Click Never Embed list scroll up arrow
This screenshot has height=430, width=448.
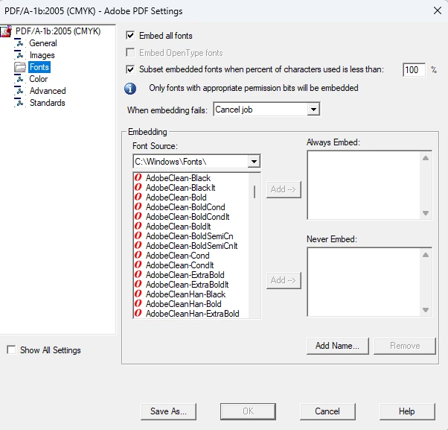[426, 255]
